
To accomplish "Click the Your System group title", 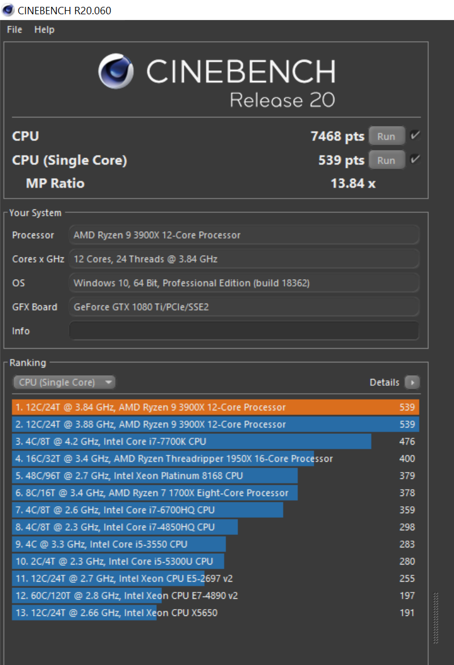I will [x=35, y=213].
